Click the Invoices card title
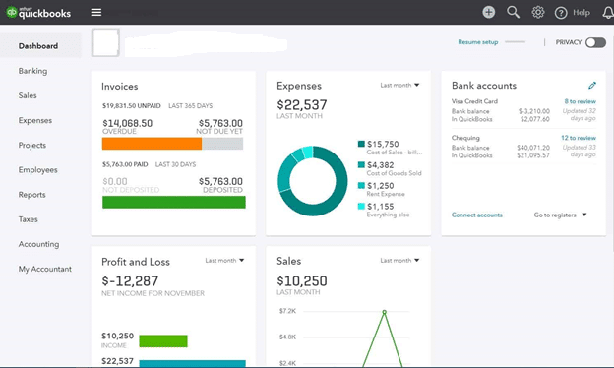The height and width of the screenshot is (368, 614). click(119, 87)
